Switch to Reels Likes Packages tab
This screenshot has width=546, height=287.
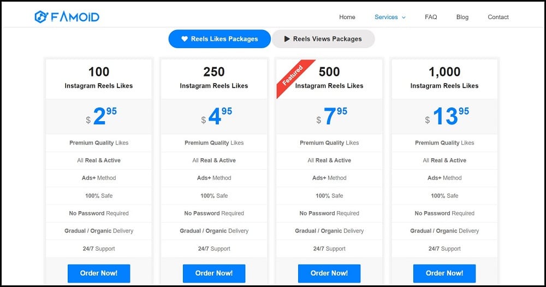click(219, 39)
